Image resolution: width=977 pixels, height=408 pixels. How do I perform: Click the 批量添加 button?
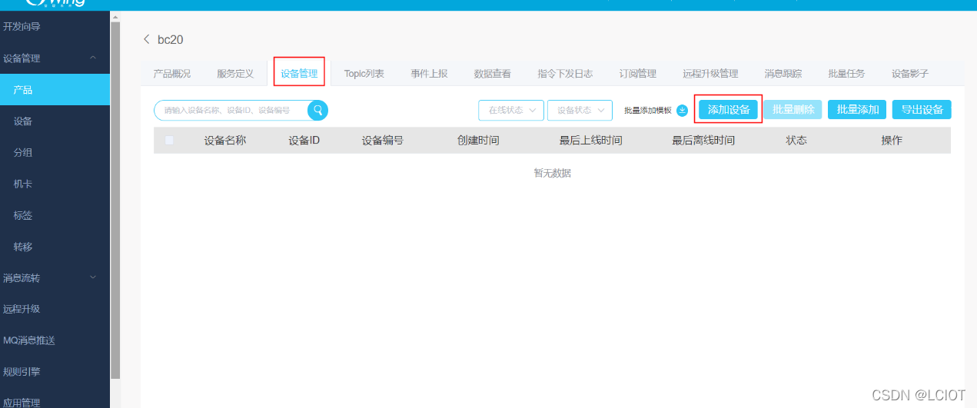tap(858, 110)
